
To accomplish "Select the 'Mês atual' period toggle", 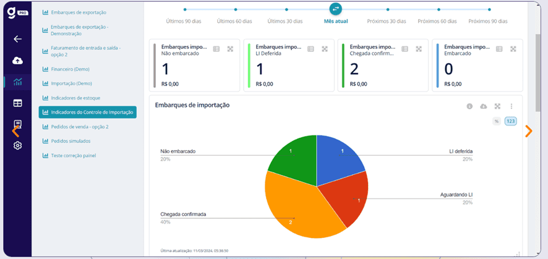I will click(335, 9).
